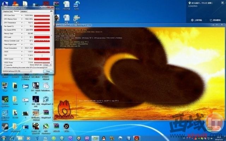The width and height of the screenshot is (226, 141).
Task: Open the Fan Speed (%) sensor dropdown
Action: coord(22,26)
